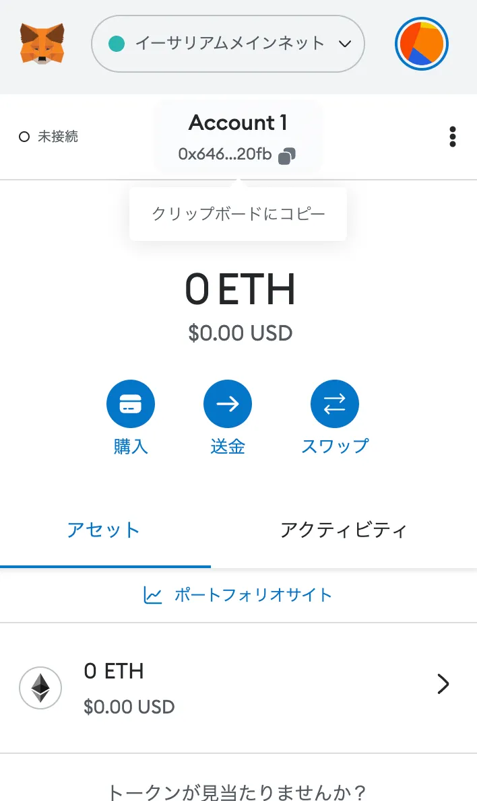
Task: Click the chevron next to the network name
Action: coord(344,43)
